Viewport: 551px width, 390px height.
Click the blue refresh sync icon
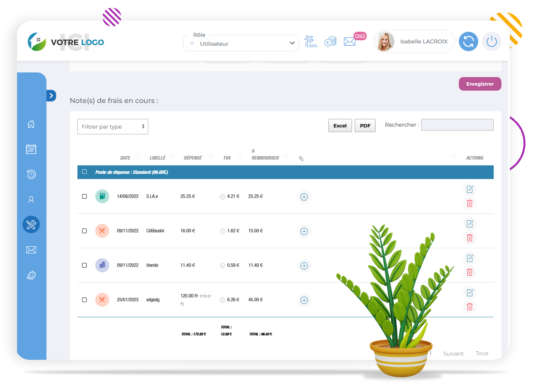tap(468, 41)
